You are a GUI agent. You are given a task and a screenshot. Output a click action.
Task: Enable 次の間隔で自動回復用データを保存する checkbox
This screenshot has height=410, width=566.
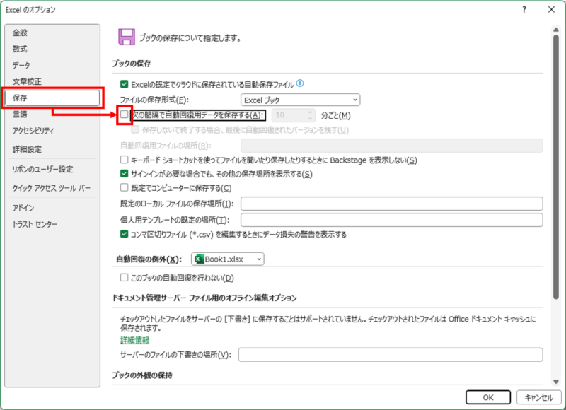tap(125, 115)
